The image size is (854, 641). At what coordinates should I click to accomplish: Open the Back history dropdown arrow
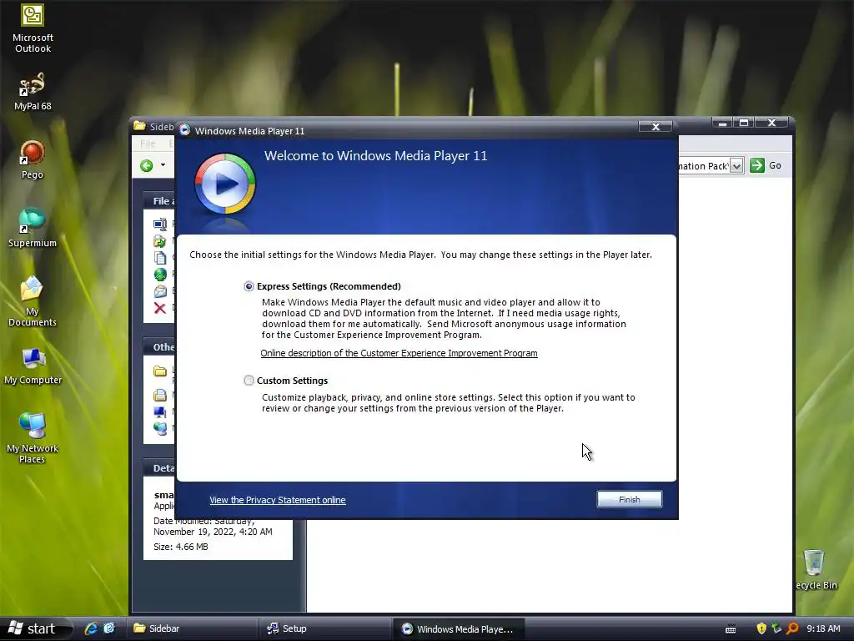[x=163, y=165]
